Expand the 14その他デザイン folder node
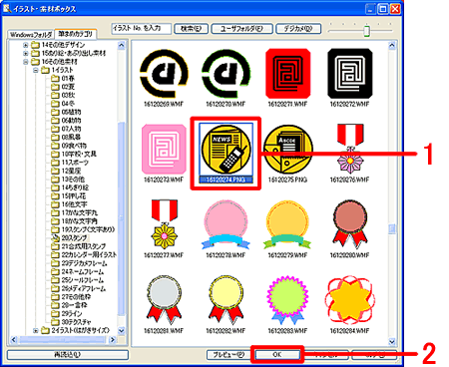The image size is (449, 367). coord(26,45)
